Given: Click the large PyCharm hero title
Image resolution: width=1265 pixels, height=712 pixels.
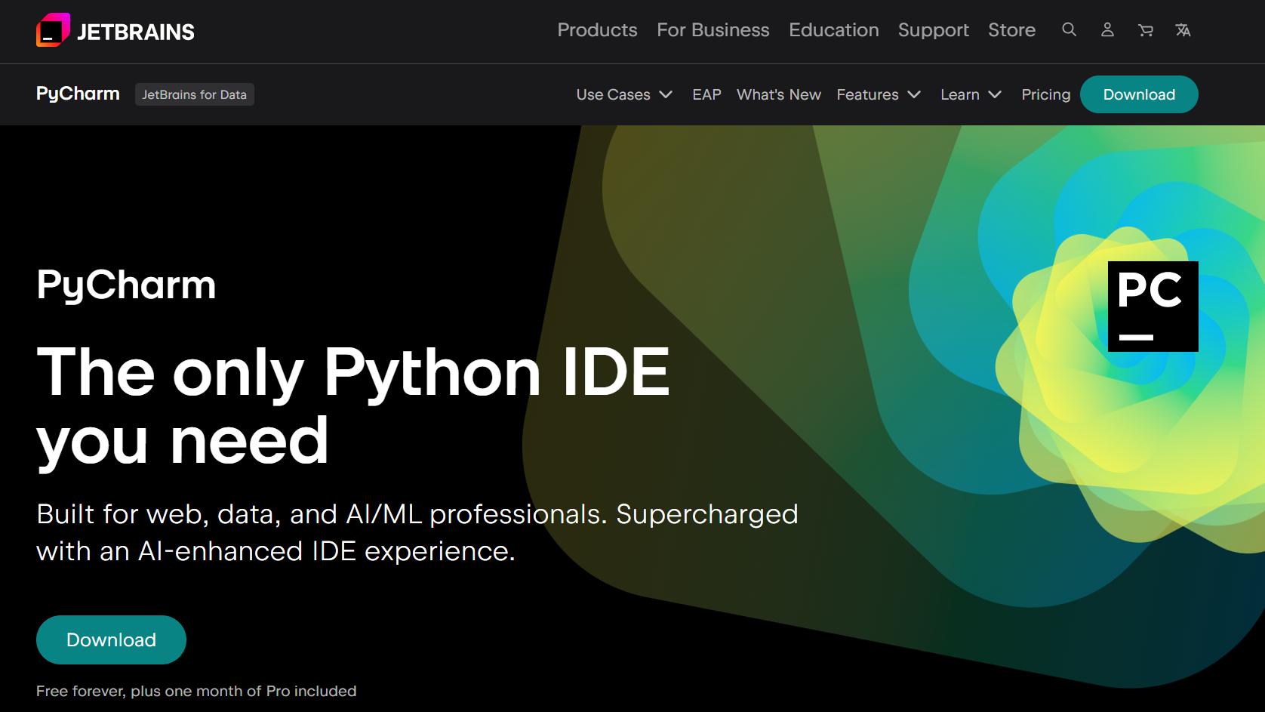Looking at the screenshot, I should (126, 285).
